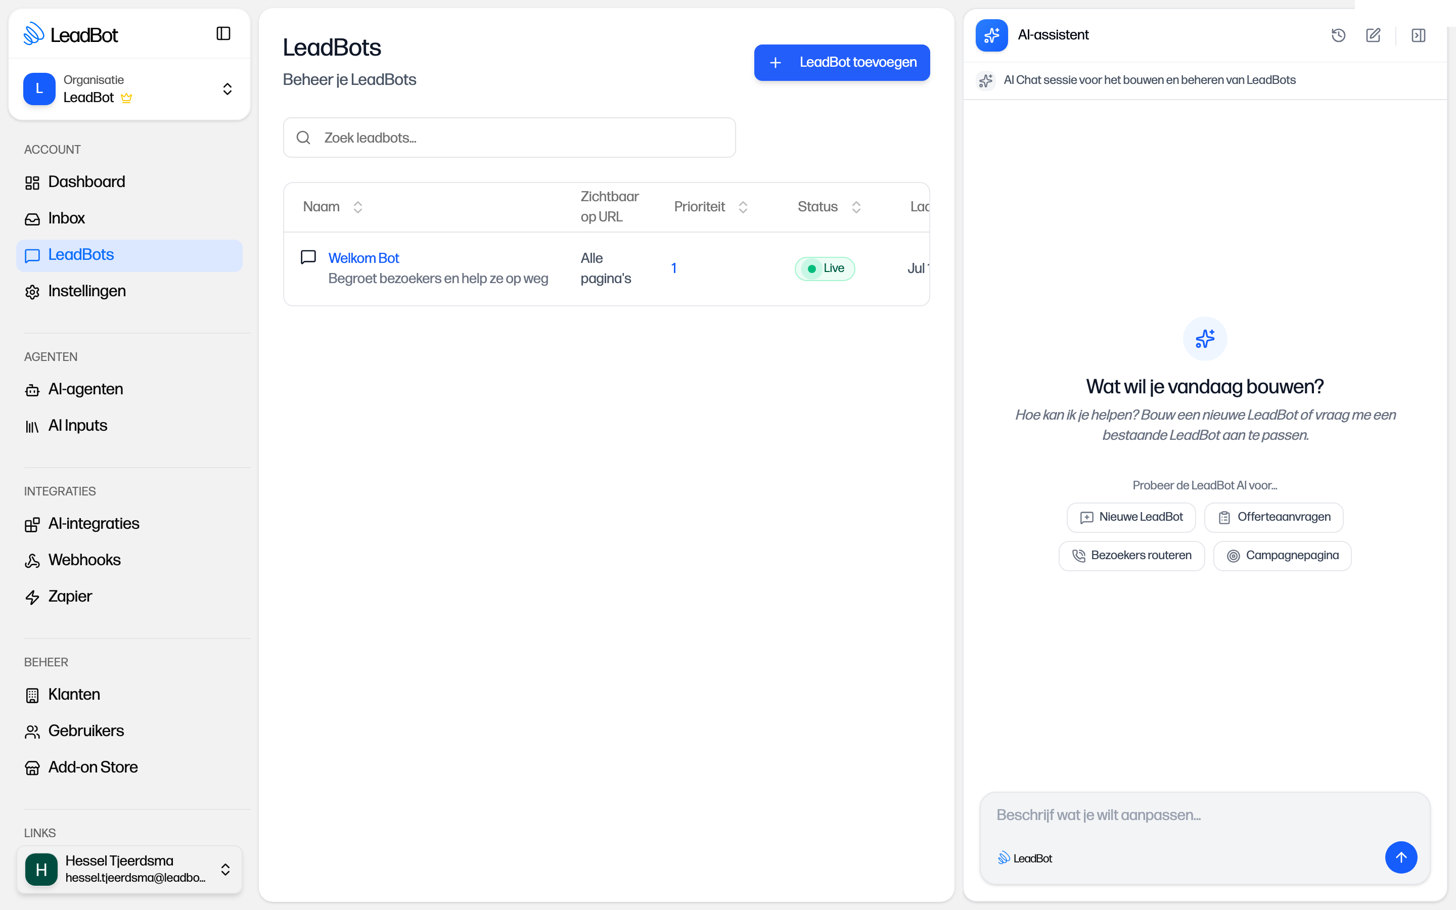Click the Klanten building icon
Screen dimensions: 1456x910
click(32, 695)
